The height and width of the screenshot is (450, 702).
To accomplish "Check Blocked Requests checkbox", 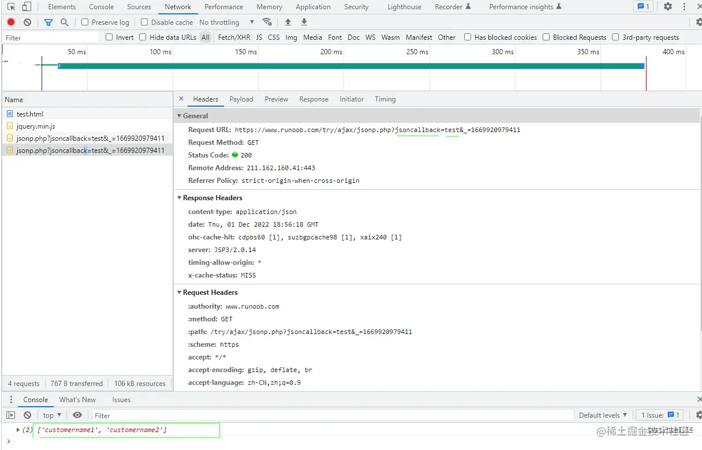I will pyautogui.click(x=546, y=37).
